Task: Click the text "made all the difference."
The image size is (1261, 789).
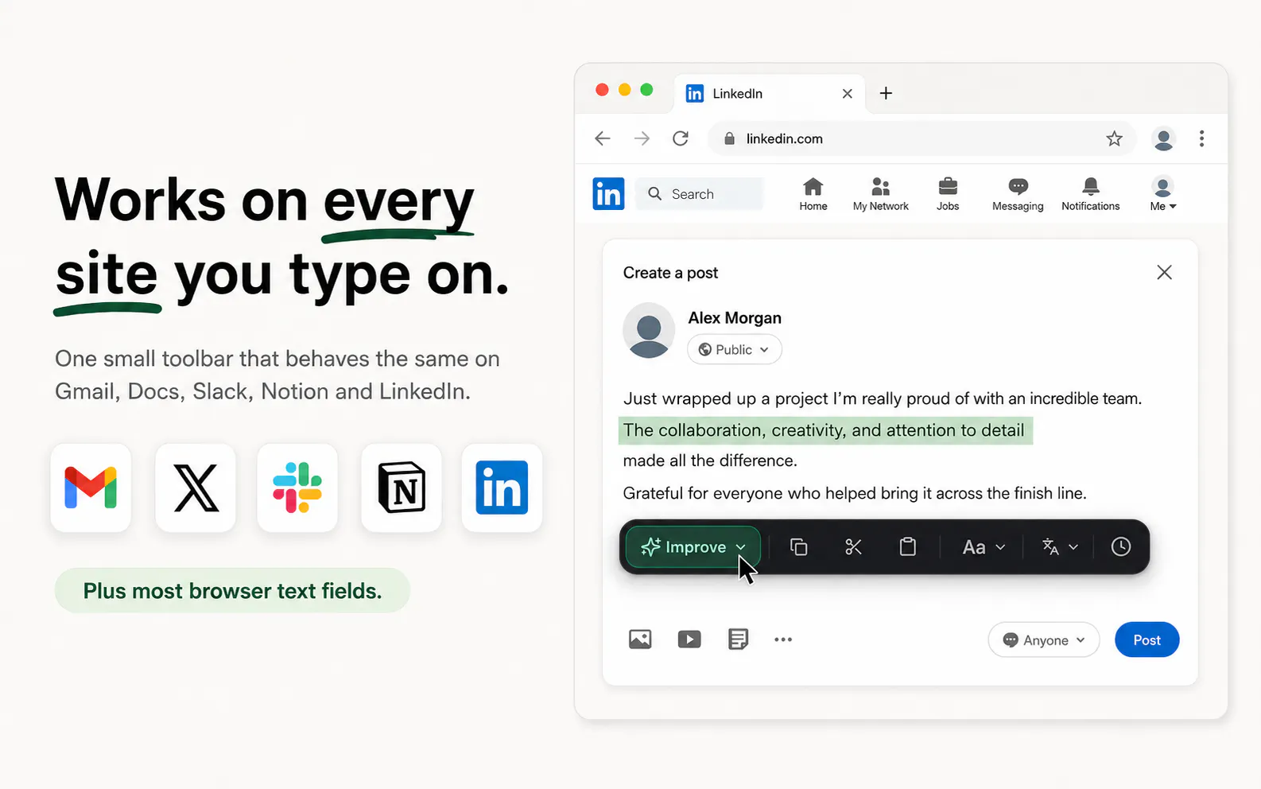Action: pyautogui.click(x=710, y=461)
